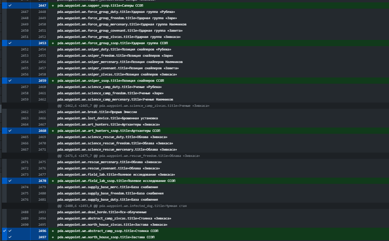Click new line number 2497 in gutter
The width and height of the screenshot is (389, 241).
42,237
